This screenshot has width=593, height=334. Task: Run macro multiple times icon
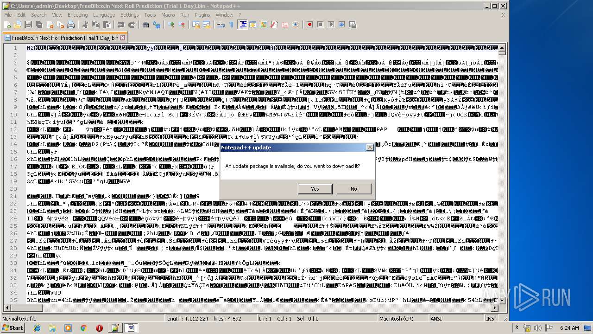click(342, 25)
